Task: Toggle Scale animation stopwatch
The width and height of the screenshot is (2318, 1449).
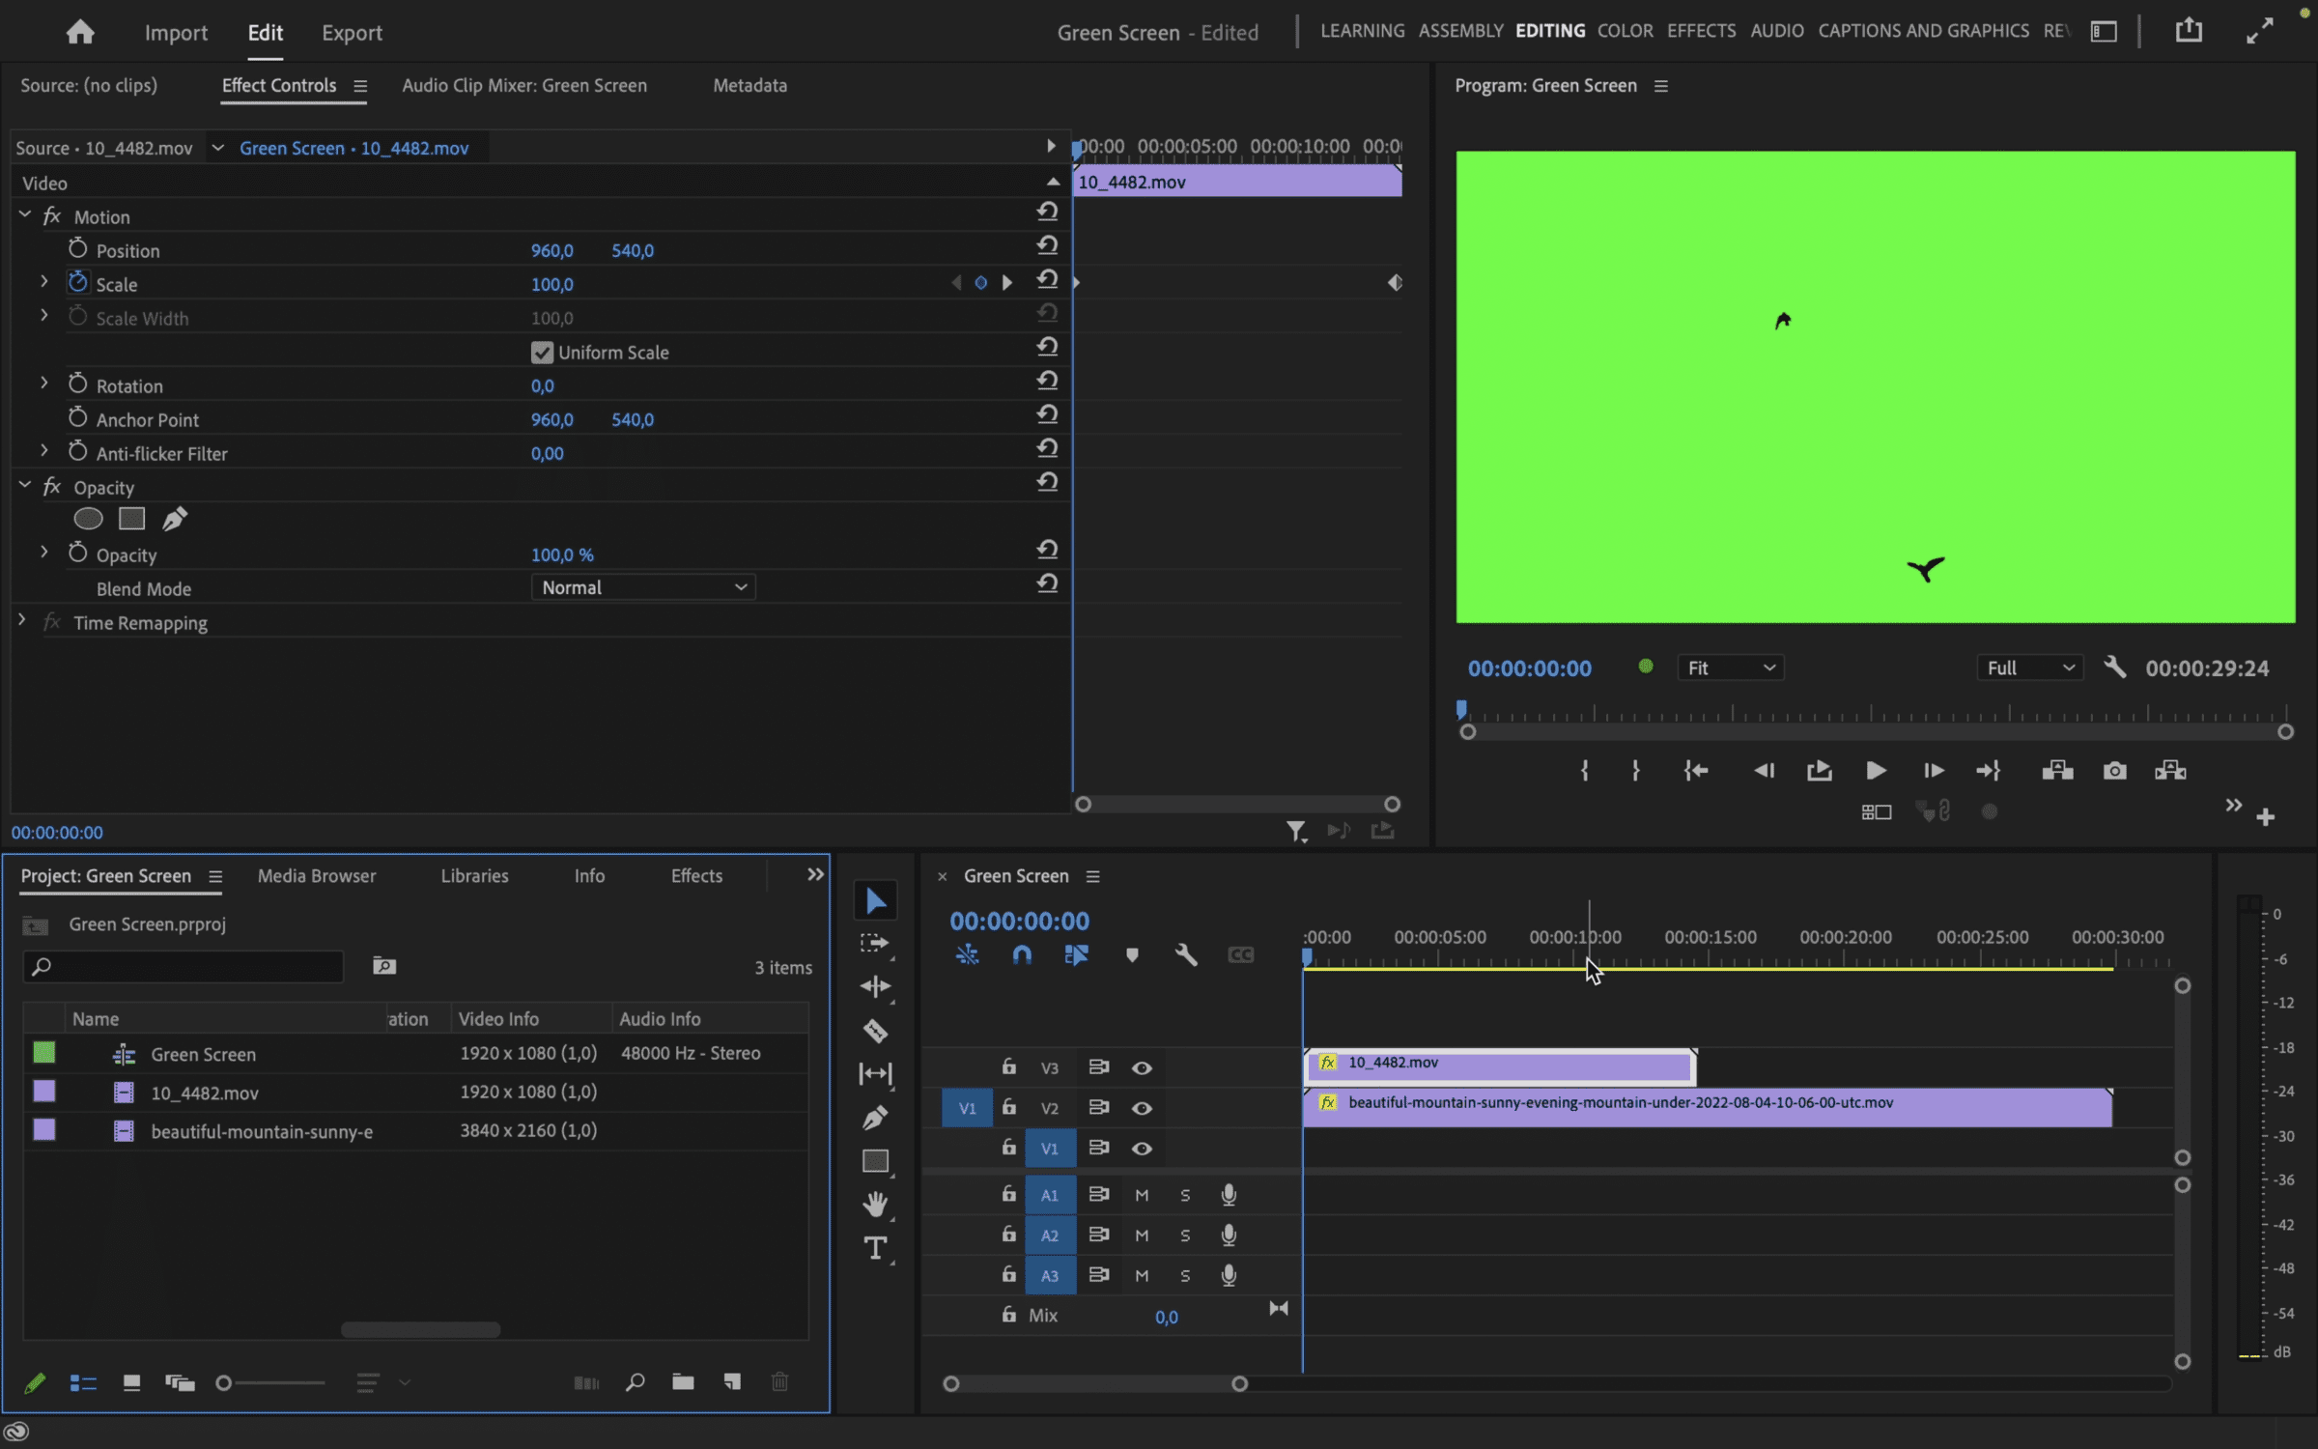Action: tap(77, 283)
